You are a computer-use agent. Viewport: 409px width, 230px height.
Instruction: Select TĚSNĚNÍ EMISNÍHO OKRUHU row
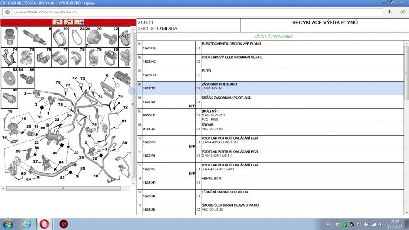pyautogui.click(x=270, y=196)
